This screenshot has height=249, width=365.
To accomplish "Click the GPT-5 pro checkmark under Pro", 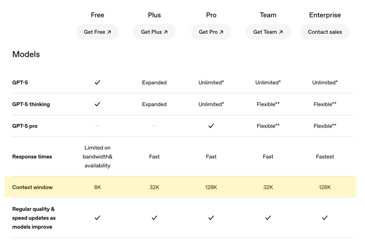I will (211, 126).
